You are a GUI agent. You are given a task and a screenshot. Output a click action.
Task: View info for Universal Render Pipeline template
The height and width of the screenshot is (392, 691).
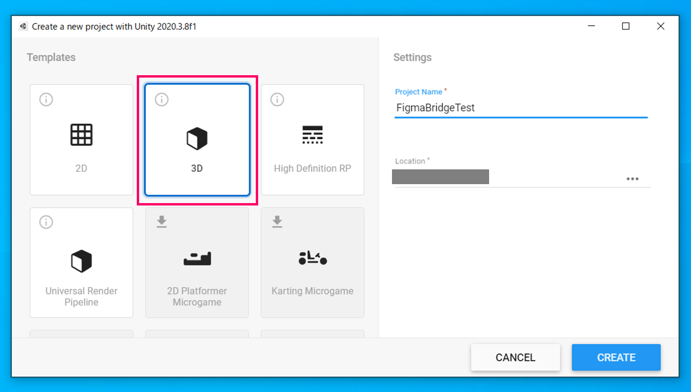[x=46, y=222]
